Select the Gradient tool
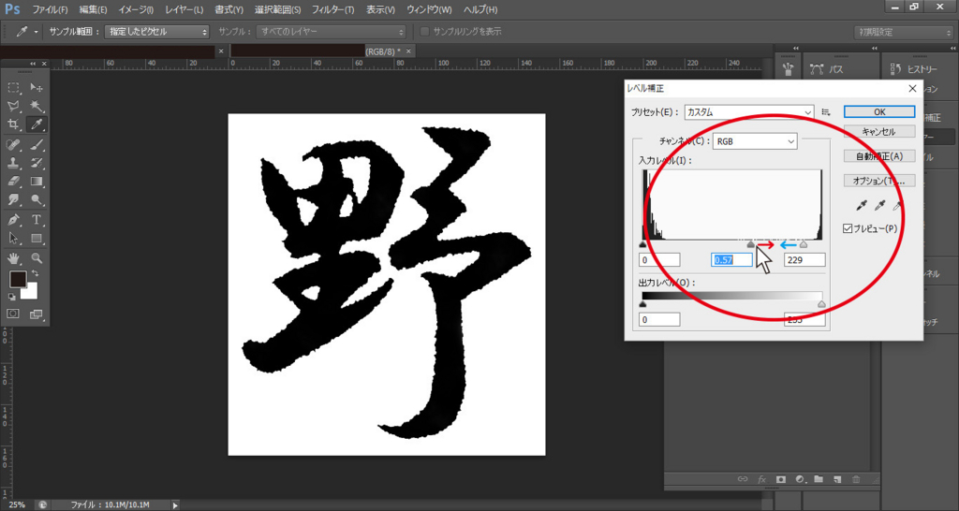Viewport: 959px width, 511px height. coord(37,181)
